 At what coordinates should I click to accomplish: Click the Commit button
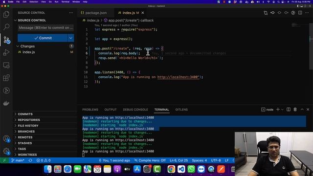pyautogui.click(x=43, y=38)
